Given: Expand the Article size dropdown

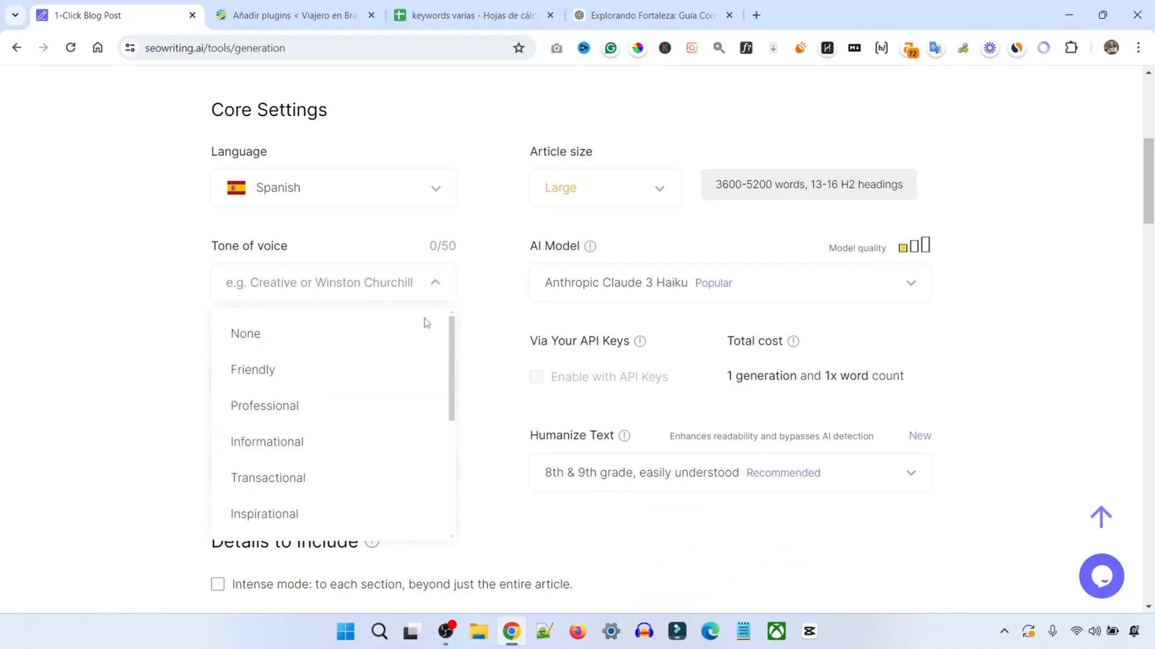Looking at the screenshot, I should click(x=604, y=187).
